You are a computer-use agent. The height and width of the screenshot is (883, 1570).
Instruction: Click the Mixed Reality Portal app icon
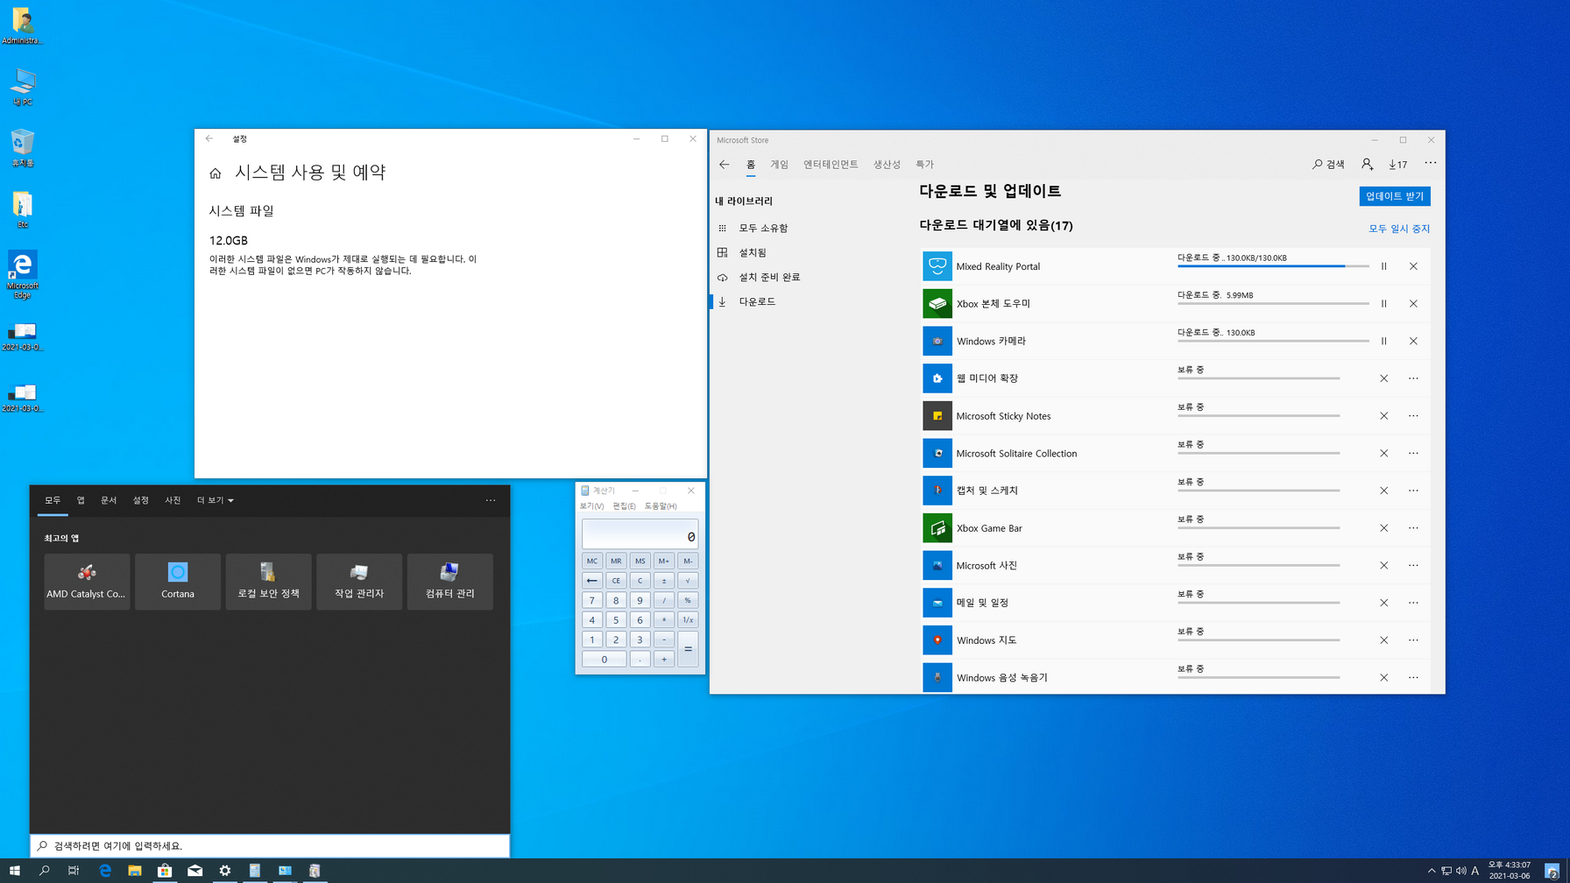(937, 266)
